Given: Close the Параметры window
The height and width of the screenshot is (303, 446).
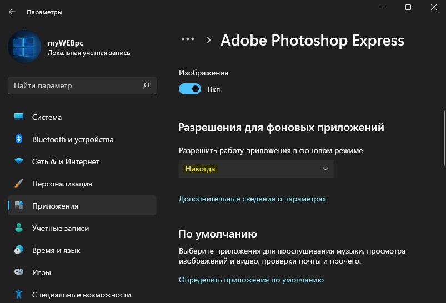Looking at the screenshot, I should (x=433, y=7).
